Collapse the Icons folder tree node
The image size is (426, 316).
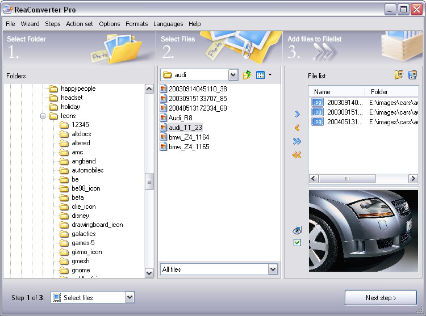click(43, 116)
